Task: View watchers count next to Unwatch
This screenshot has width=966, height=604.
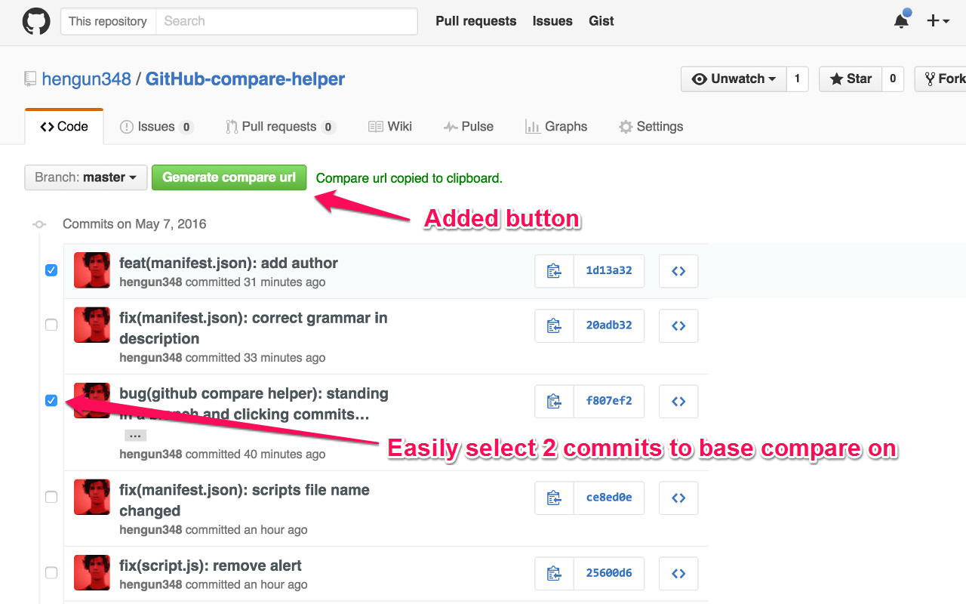Action: [798, 79]
